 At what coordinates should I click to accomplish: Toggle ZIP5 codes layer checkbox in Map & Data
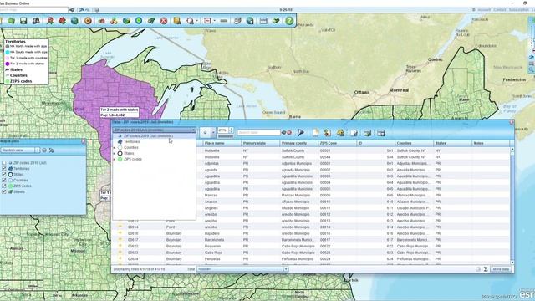tap(3, 186)
